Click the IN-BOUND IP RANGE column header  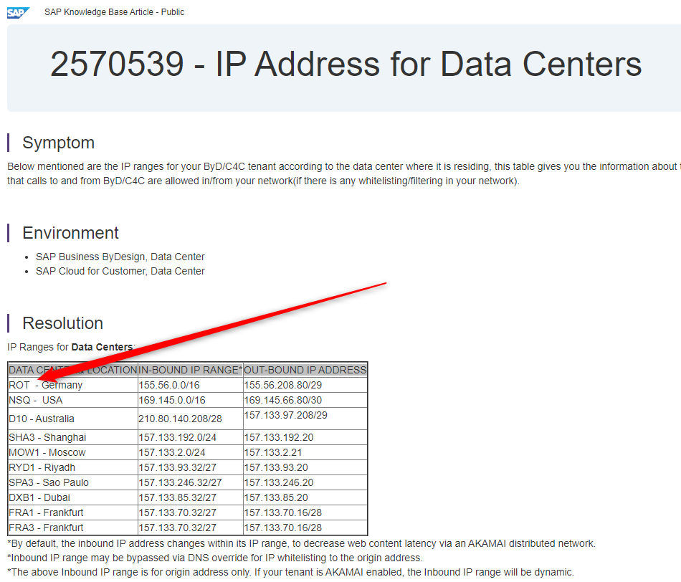point(191,370)
